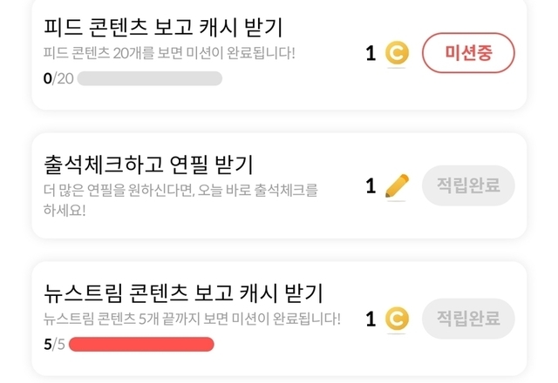Tap the 미션중 button
The width and height of the screenshot is (558, 383).
pos(468,54)
